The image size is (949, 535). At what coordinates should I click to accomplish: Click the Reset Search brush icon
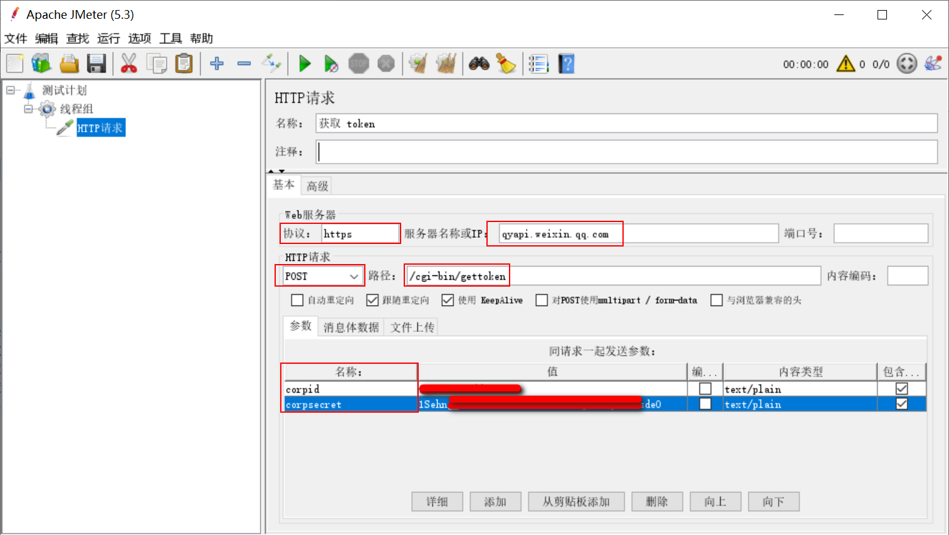tap(506, 63)
